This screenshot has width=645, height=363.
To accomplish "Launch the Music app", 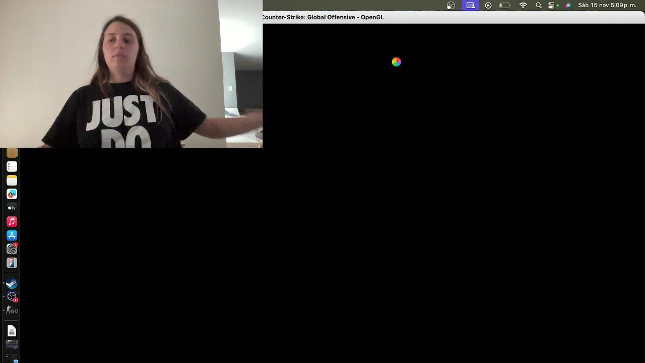I will click(x=12, y=221).
